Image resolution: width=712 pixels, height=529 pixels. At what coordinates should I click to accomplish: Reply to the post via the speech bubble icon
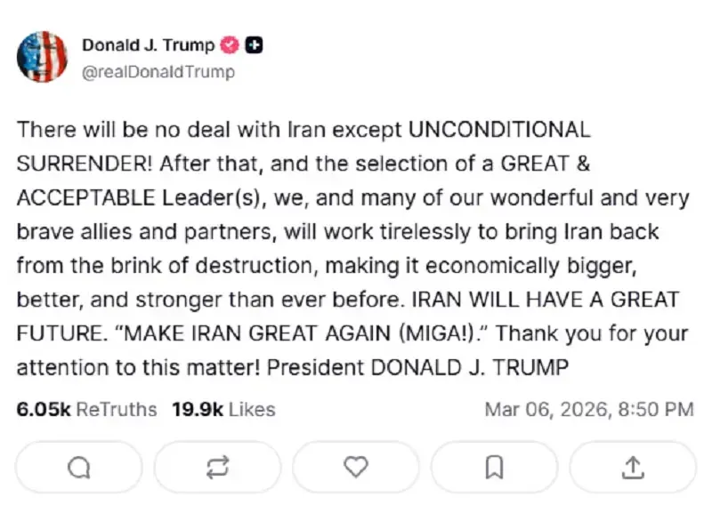click(x=78, y=467)
